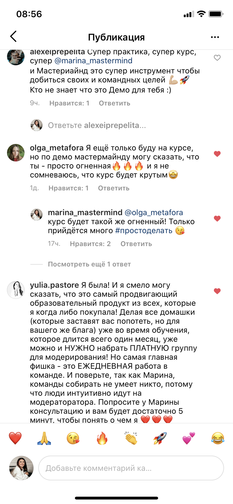Like the alexeiprepelita comment
Image resolution: width=233 pixels, height=504 pixels.
click(217, 58)
